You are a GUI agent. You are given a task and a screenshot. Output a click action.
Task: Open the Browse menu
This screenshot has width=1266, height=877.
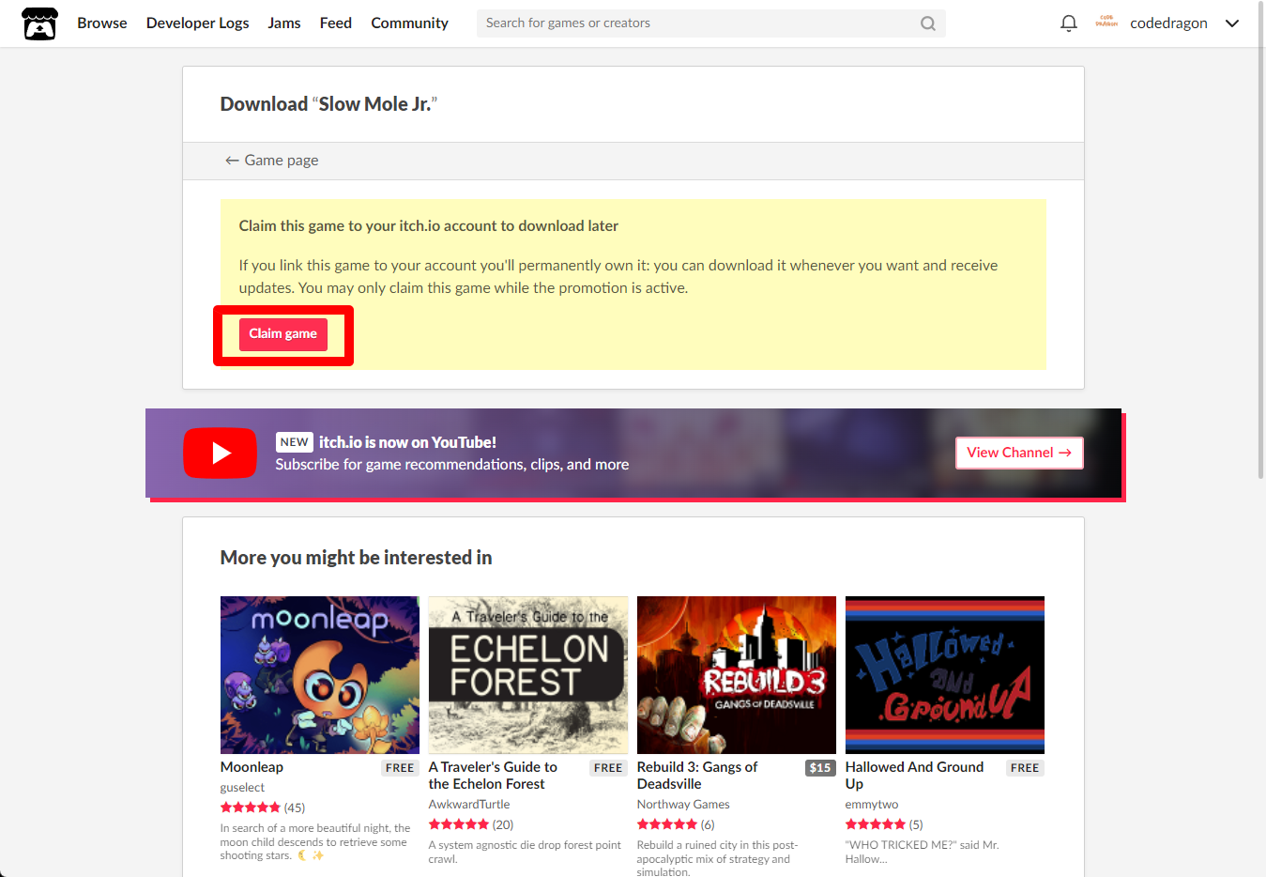pos(102,23)
